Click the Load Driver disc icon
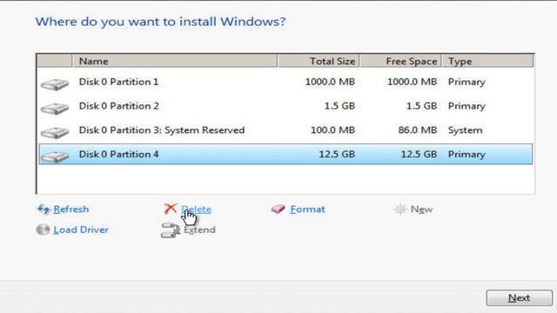This screenshot has width=557, height=313. pos(43,230)
